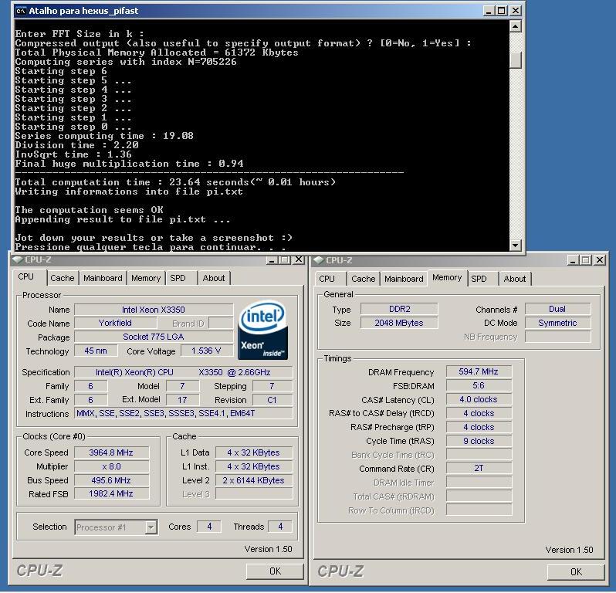Click the CAS# Latency value '4.0 clocks'
This screenshot has height=593, width=616.
point(479,399)
